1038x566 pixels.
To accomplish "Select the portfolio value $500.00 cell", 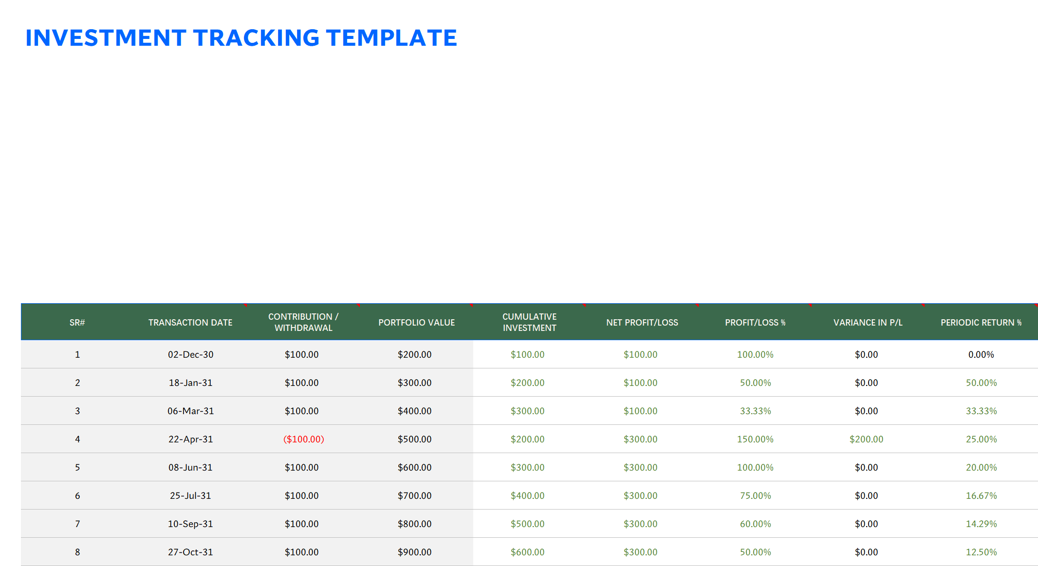I will pyautogui.click(x=416, y=439).
